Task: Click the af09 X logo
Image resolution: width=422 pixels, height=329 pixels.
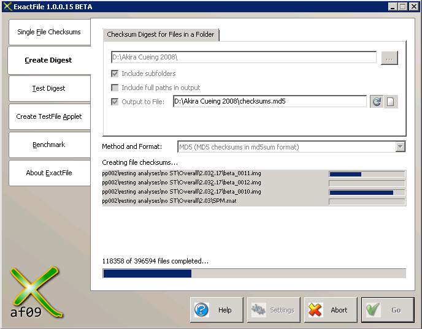Action: click(x=36, y=292)
